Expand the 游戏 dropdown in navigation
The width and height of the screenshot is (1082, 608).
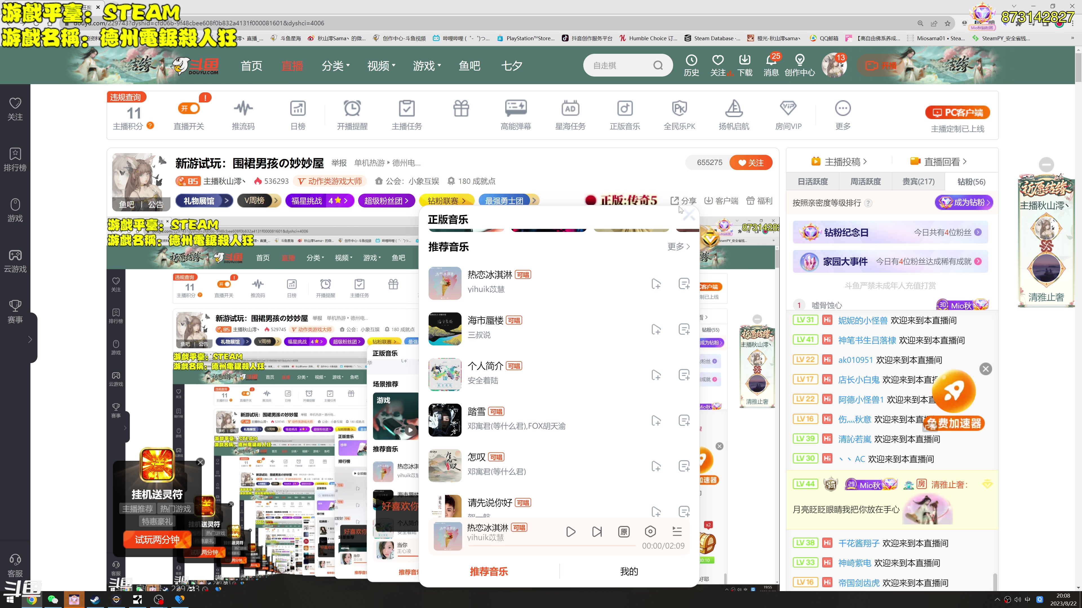(427, 66)
